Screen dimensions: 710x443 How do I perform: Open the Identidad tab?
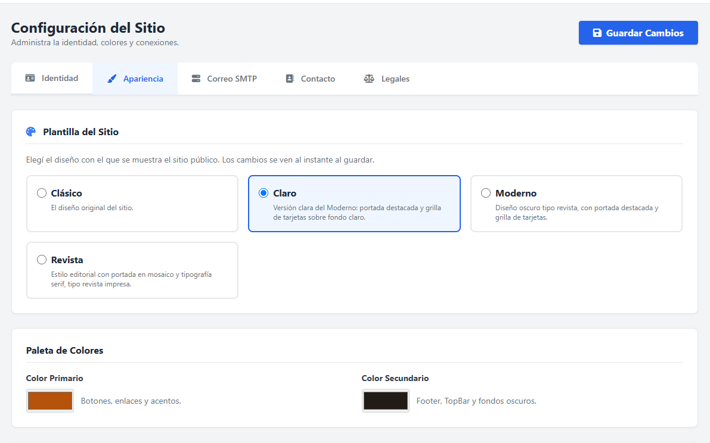click(52, 78)
